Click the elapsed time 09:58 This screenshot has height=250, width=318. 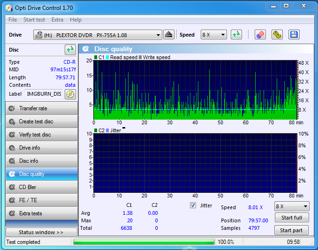coord(293,242)
